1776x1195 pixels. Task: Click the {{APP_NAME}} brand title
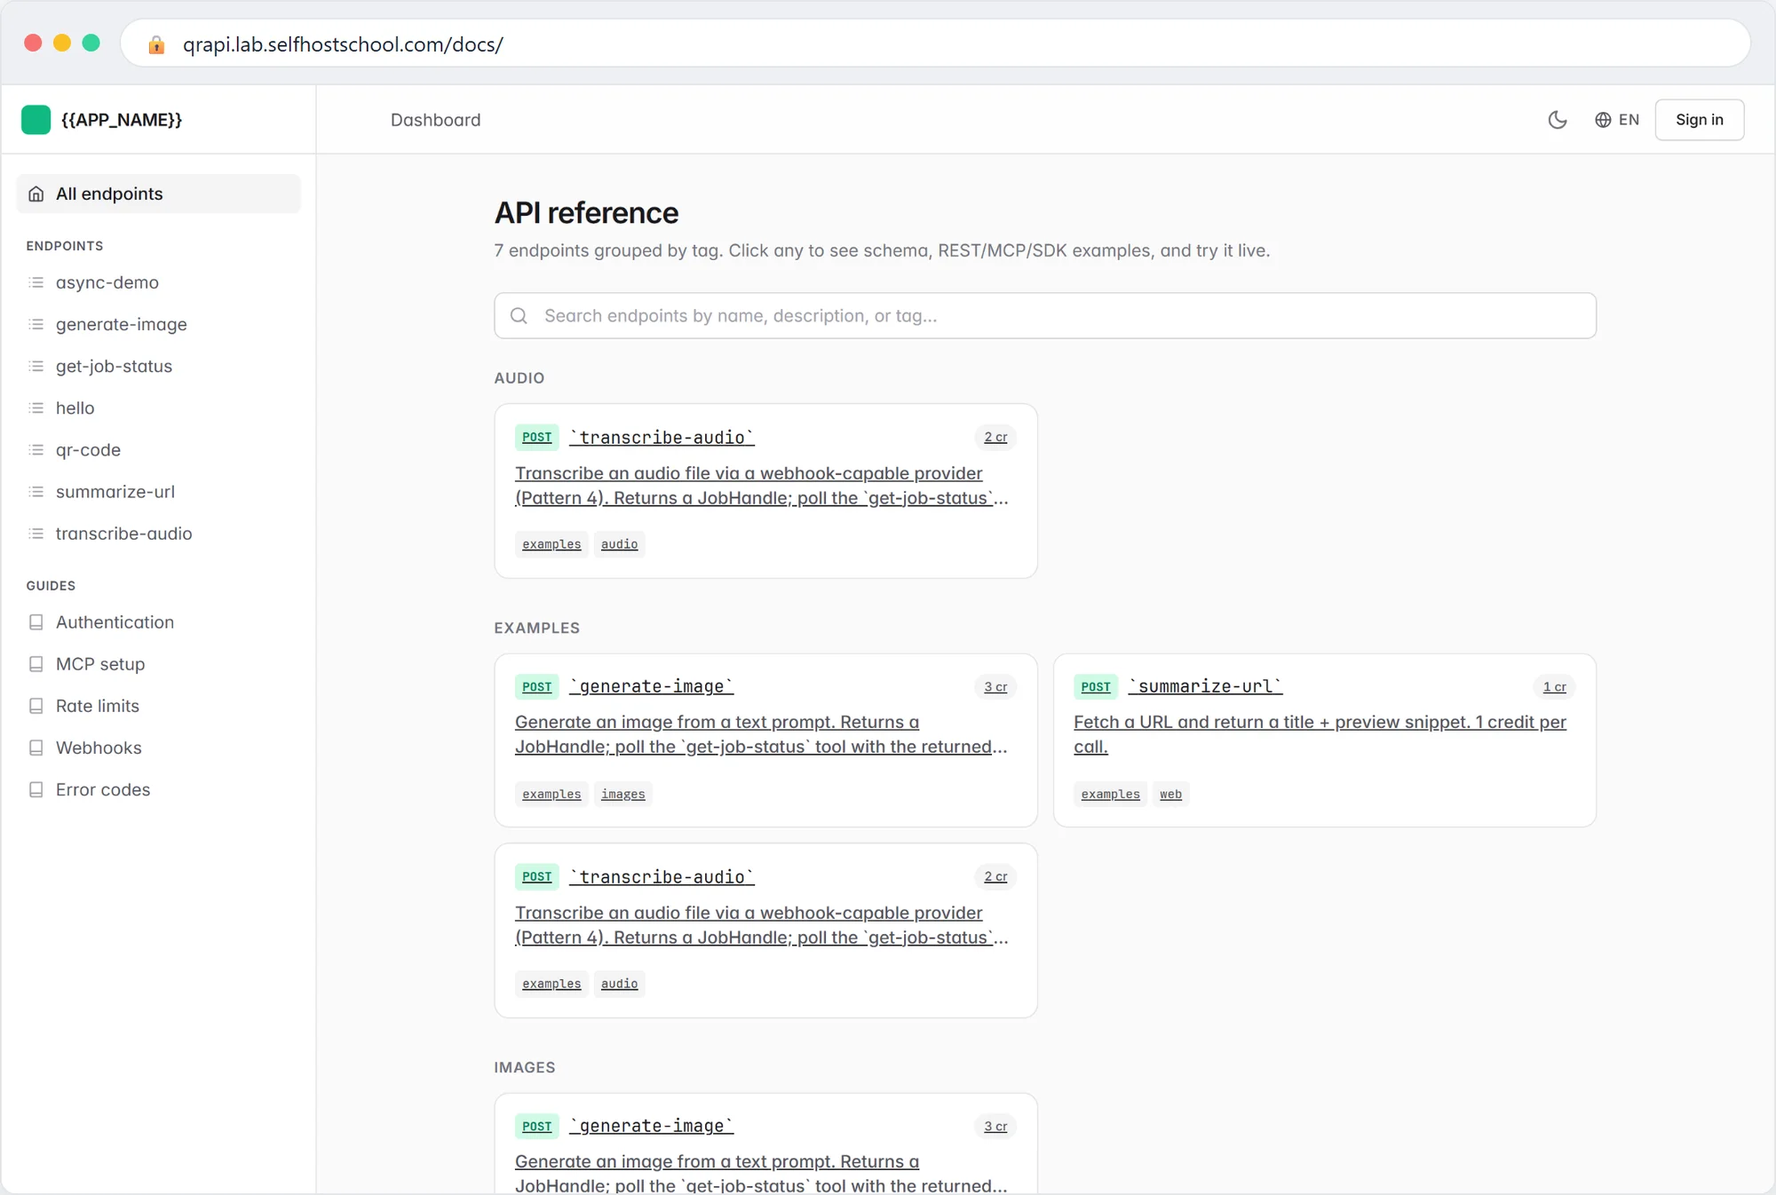(x=122, y=120)
